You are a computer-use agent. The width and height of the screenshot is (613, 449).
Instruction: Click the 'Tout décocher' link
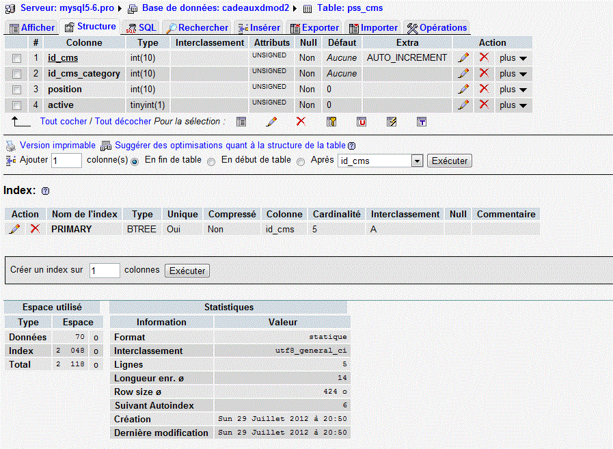[x=123, y=121]
